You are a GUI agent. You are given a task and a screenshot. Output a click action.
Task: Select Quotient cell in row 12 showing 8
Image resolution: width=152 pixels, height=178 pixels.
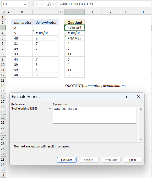(x=75, y=75)
